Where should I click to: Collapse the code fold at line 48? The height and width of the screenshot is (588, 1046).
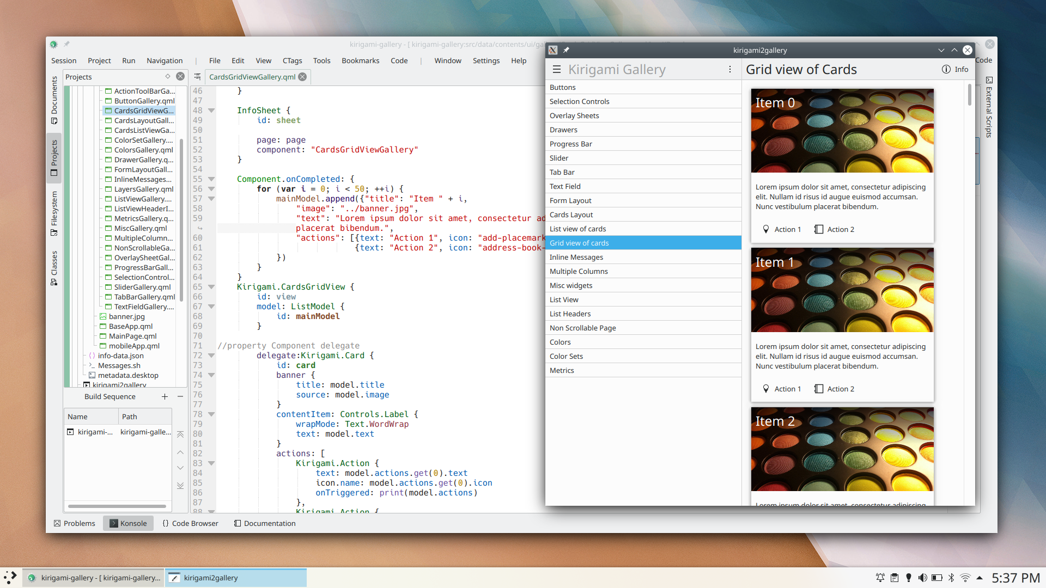point(211,111)
